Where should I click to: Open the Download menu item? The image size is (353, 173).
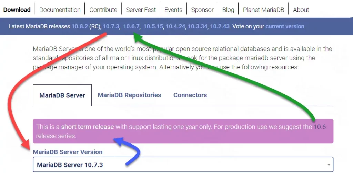click(x=17, y=10)
